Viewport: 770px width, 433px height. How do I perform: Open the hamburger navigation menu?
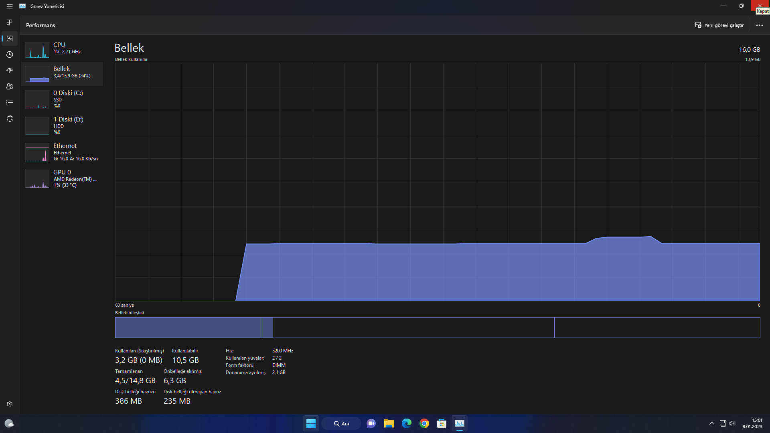tap(10, 6)
